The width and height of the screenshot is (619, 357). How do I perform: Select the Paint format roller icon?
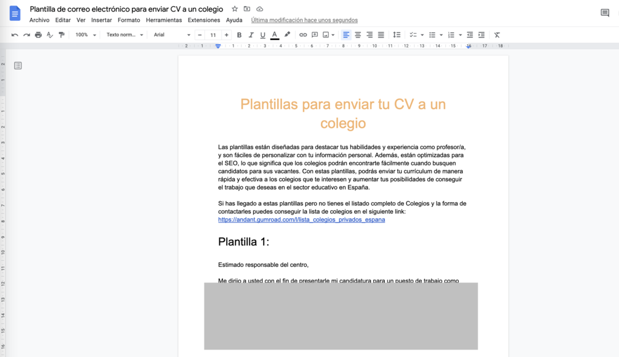point(62,35)
